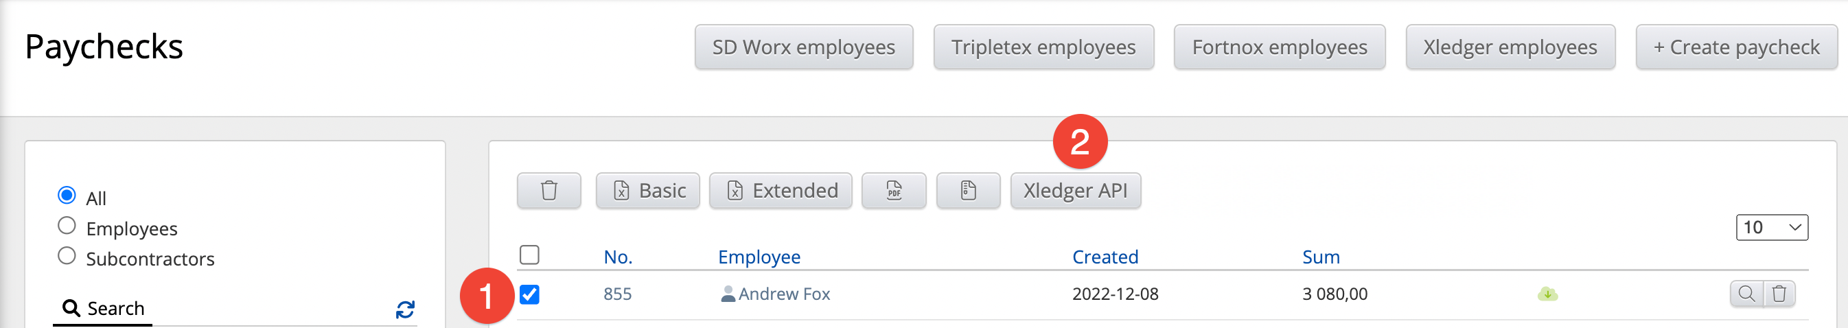Click the refresh search icon
The width and height of the screenshot is (1848, 328).
[405, 309]
